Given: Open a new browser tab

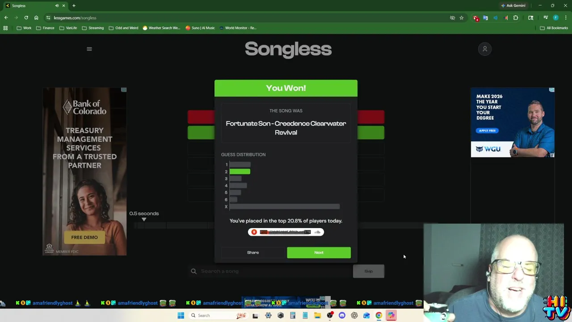Looking at the screenshot, I should tap(74, 5).
